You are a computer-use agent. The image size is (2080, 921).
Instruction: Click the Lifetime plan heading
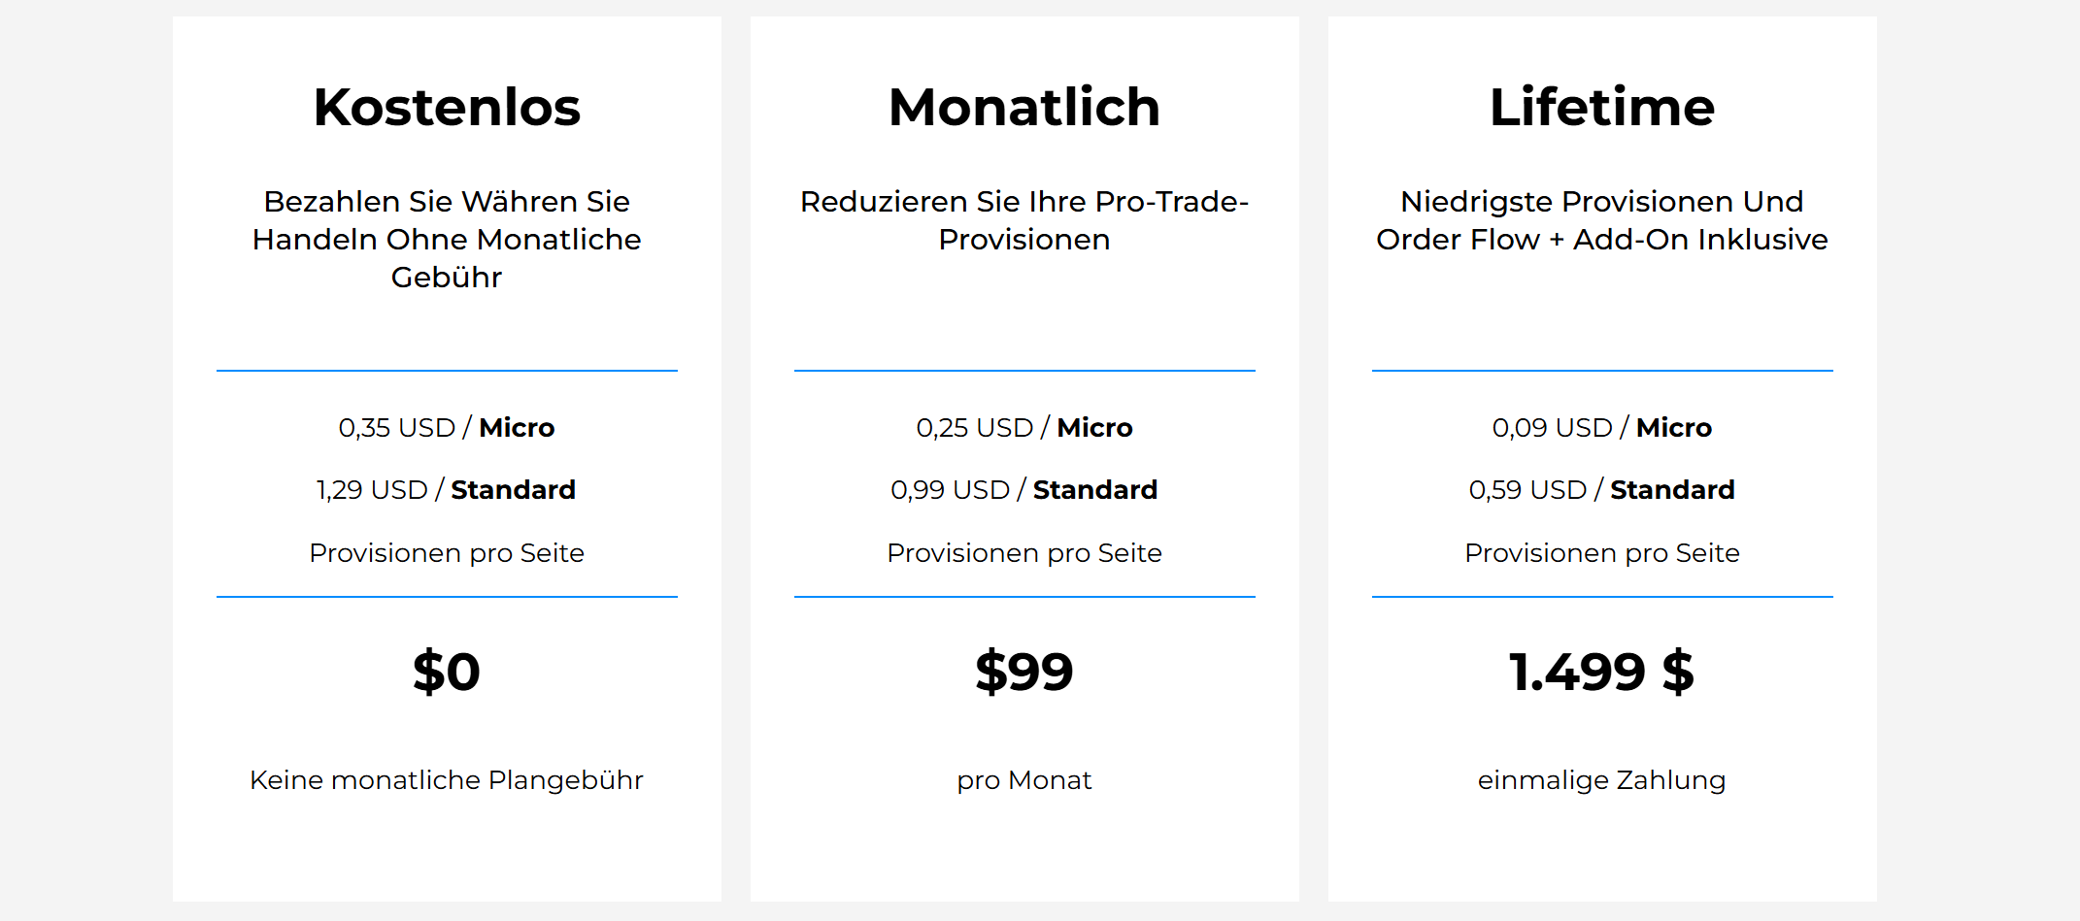click(1601, 107)
